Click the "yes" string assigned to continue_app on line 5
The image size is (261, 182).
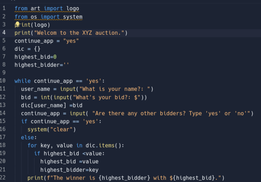71,41
